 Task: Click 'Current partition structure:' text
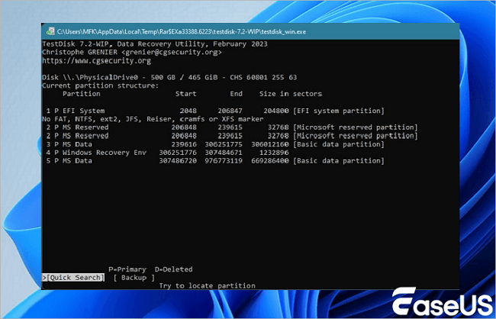pyautogui.click(x=100, y=85)
